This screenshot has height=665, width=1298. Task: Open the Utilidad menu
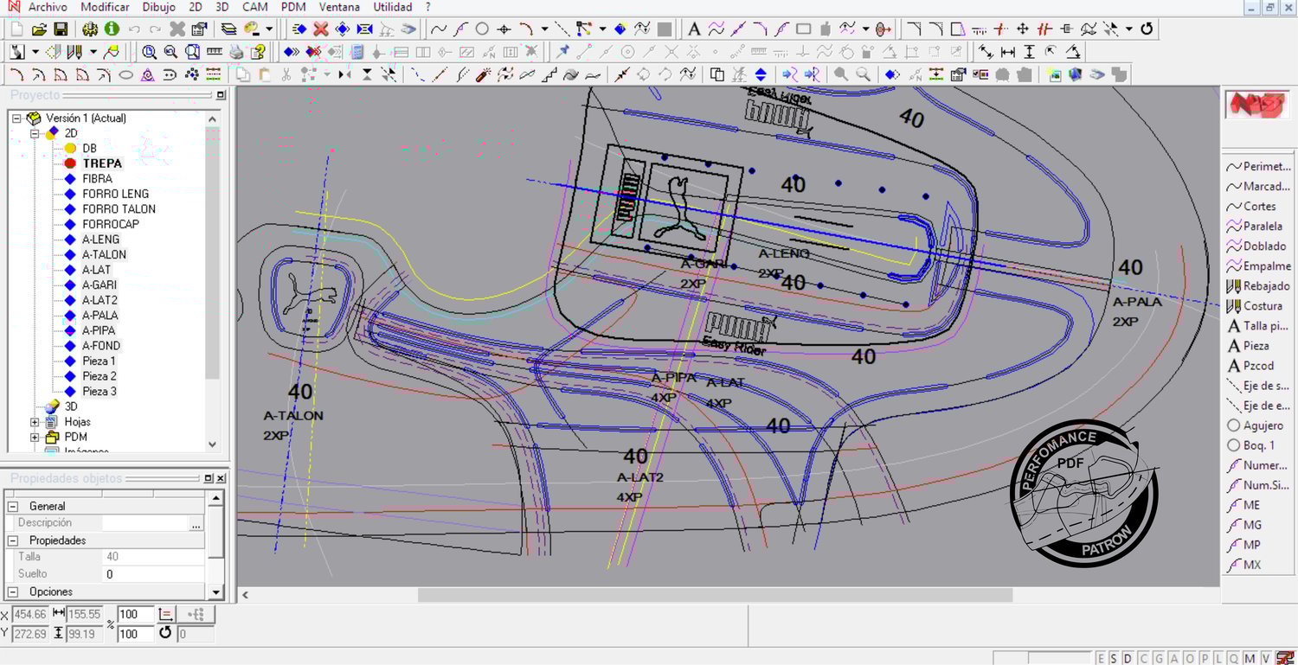click(393, 7)
